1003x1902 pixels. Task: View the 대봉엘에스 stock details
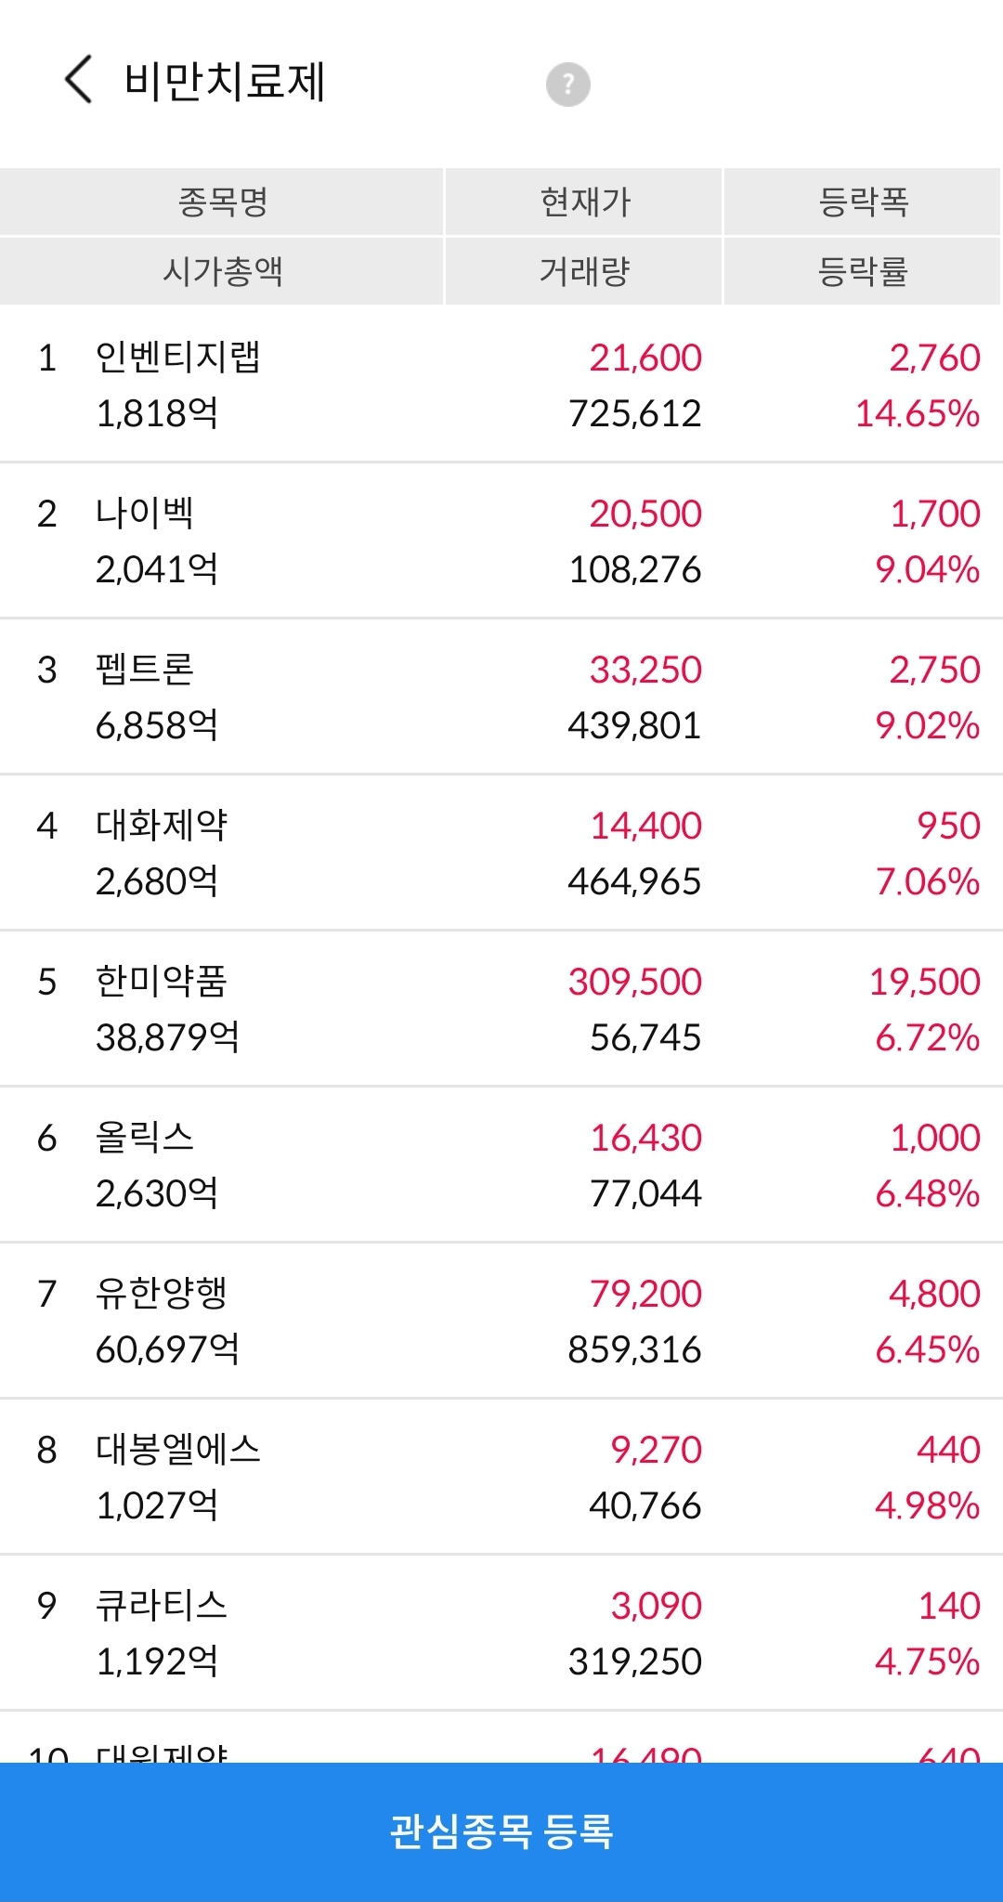coord(501,1477)
